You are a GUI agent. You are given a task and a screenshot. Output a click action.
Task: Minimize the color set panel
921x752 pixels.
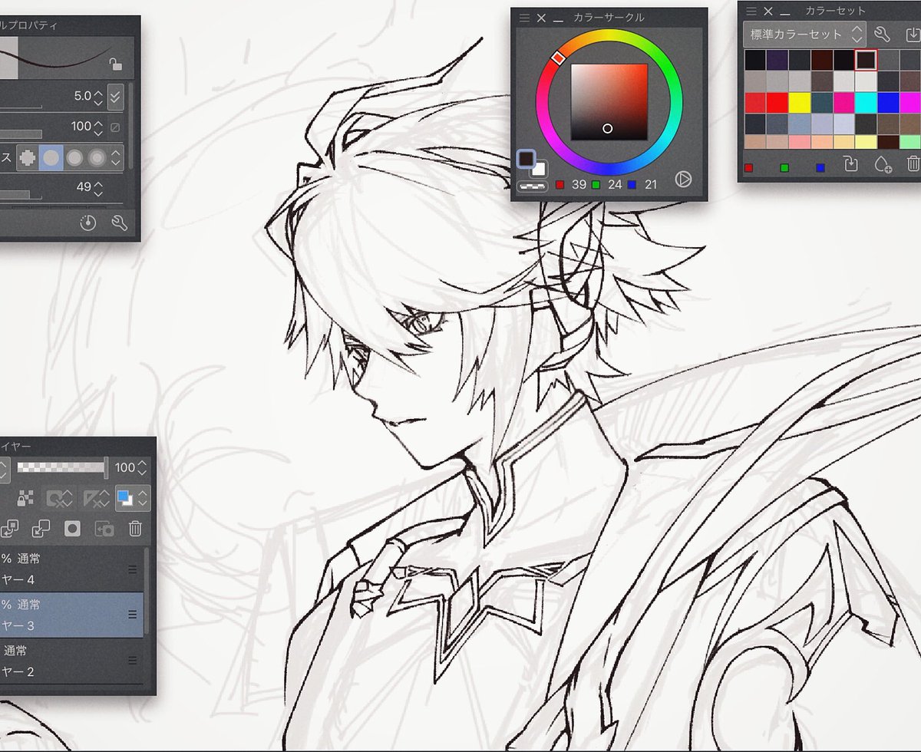(x=784, y=13)
